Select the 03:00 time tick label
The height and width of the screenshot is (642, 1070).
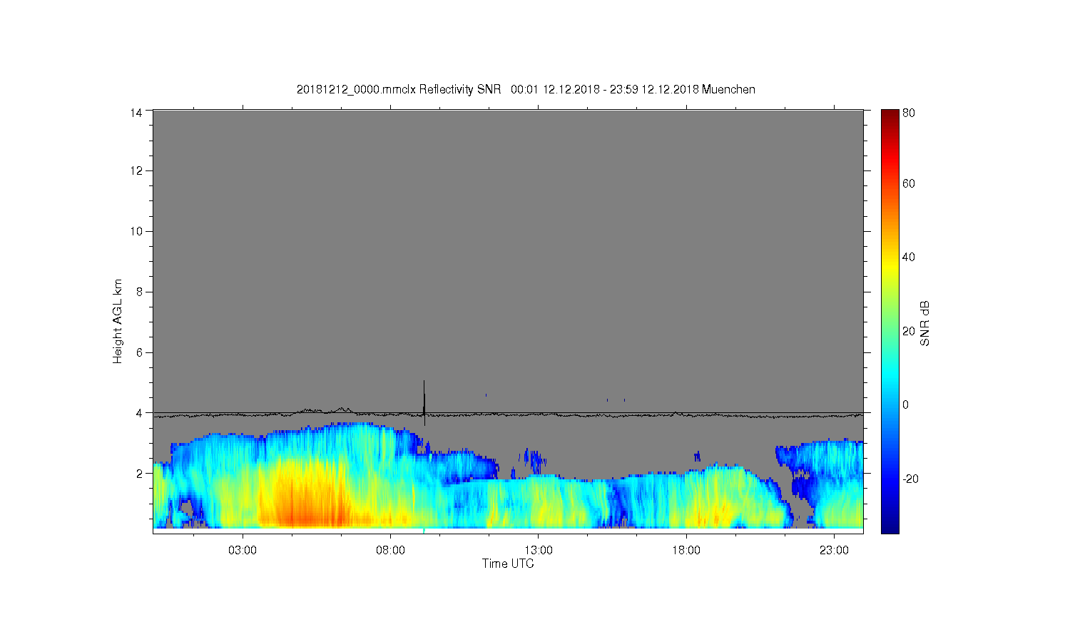(243, 551)
